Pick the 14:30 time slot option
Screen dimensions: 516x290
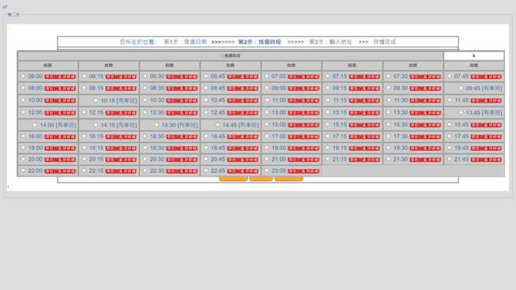pyautogui.click(x=156, y=125)
